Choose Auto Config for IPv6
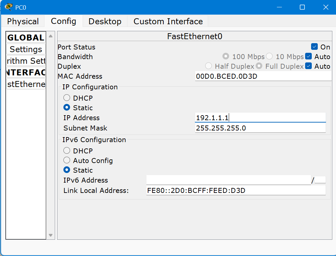 [67, 160]
